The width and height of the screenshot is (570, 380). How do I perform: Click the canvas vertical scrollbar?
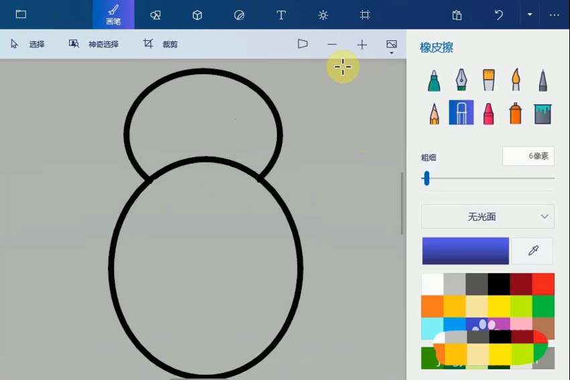click(402, 203)
